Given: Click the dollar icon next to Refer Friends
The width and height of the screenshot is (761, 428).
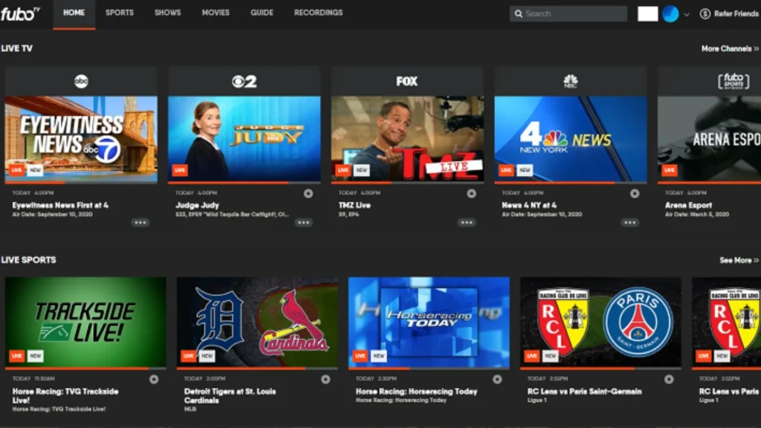Looking at the screenshot, I should tap(704, 13).
